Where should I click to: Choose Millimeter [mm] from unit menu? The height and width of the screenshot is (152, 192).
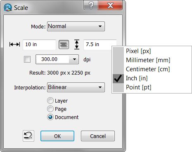pos(152,60)
